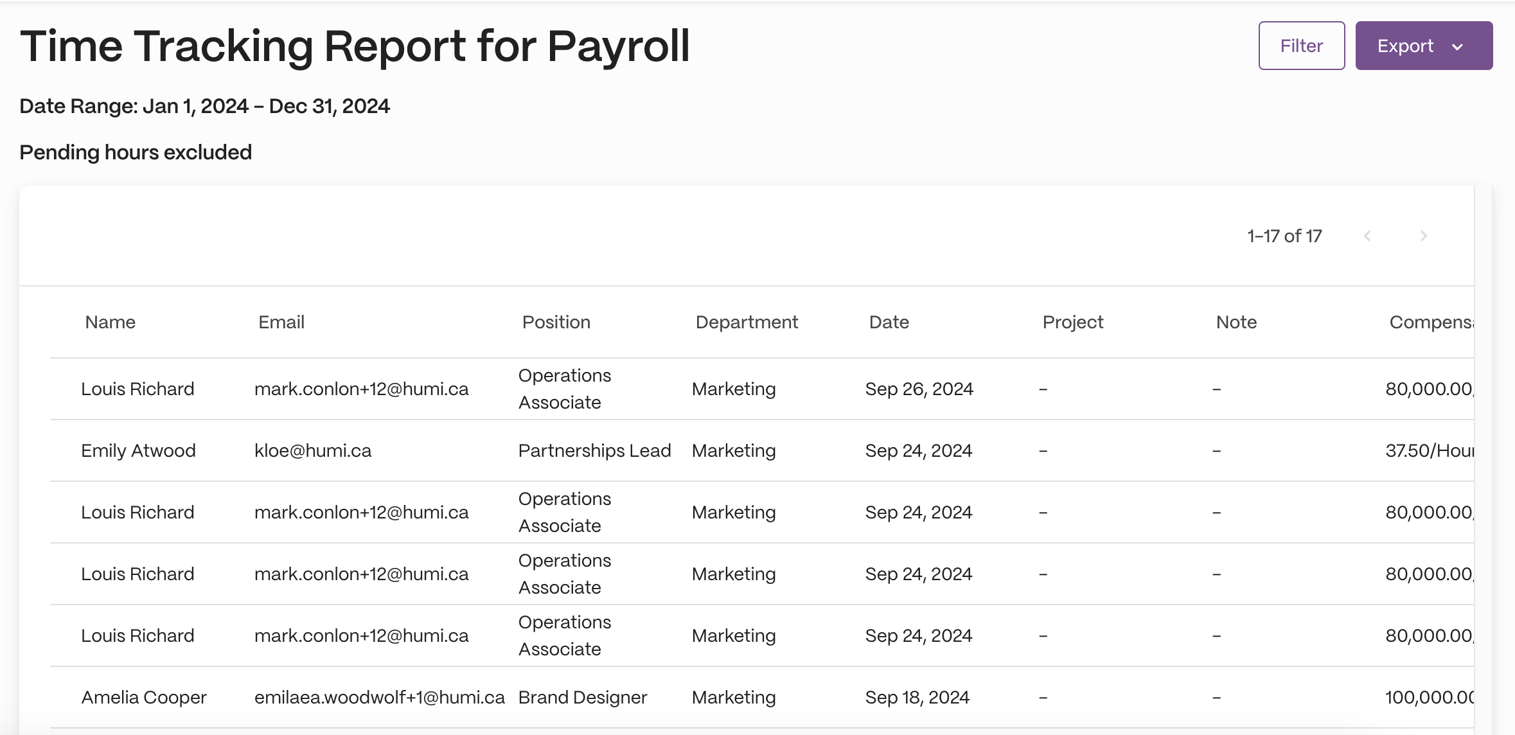Viewport: 1515px width, 735px height.
Task: Select Louis Richard in Sep 26 row
Action: pyautogui.click(x=137, y=389)
